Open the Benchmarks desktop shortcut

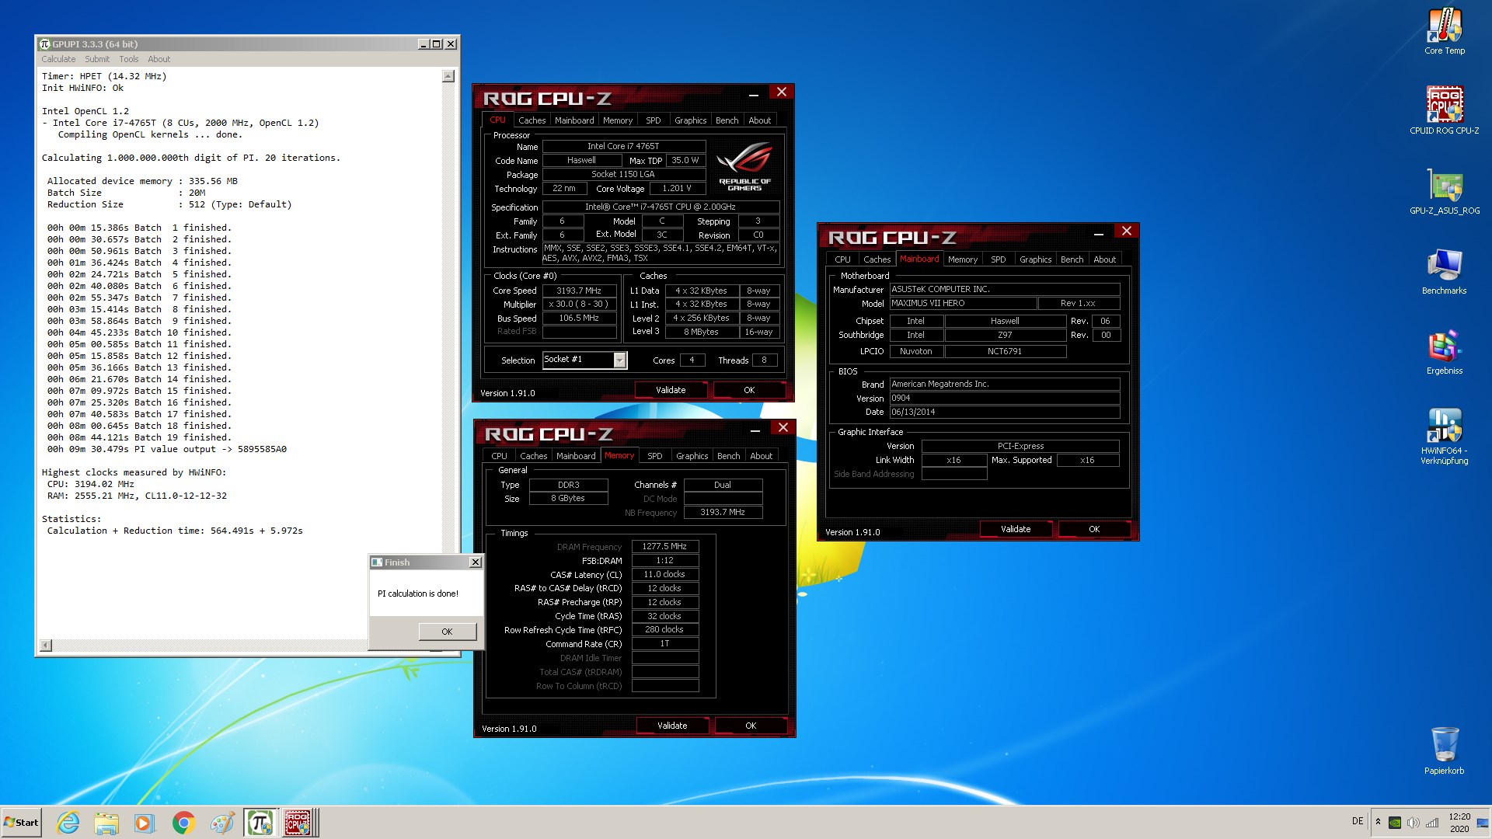(1445, 271)
